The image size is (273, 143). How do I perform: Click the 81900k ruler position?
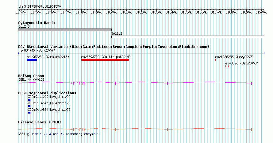[x=261, y=12]
